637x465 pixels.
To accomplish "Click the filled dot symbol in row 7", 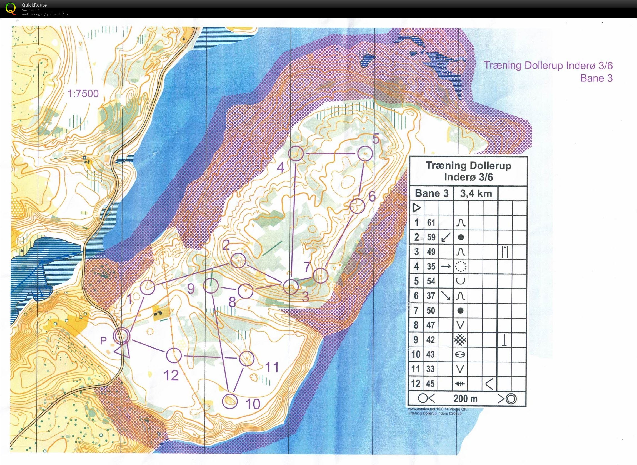I will (x=461, y=310).
